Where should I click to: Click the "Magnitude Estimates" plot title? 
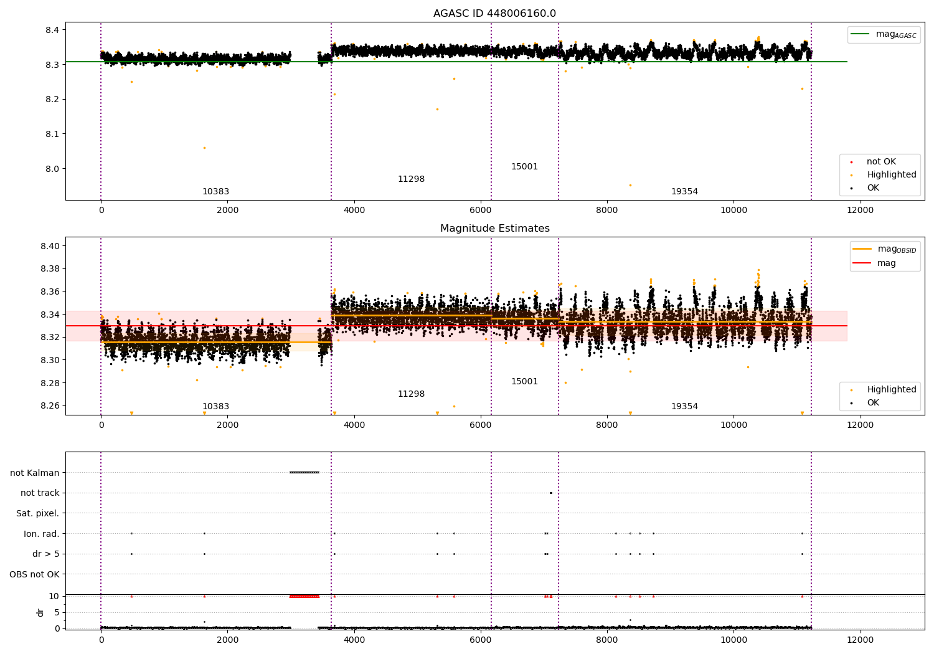[x=494, y=229]
